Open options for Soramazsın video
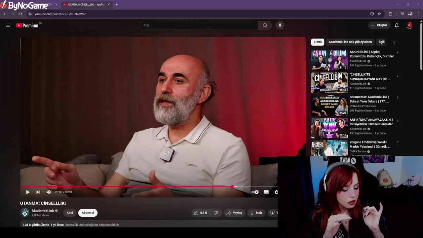423x238 pixels. (398, 98)
